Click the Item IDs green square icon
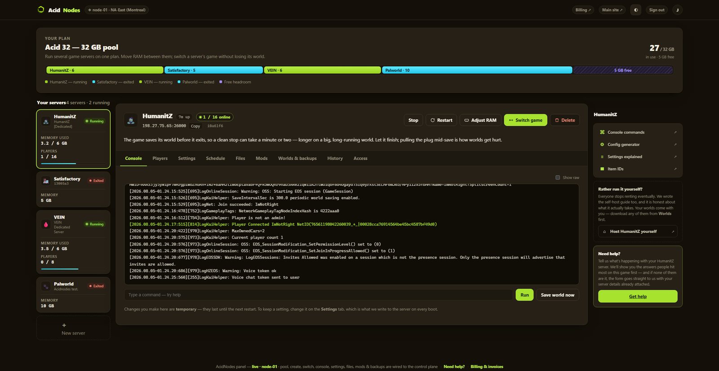 click(602, 169)
